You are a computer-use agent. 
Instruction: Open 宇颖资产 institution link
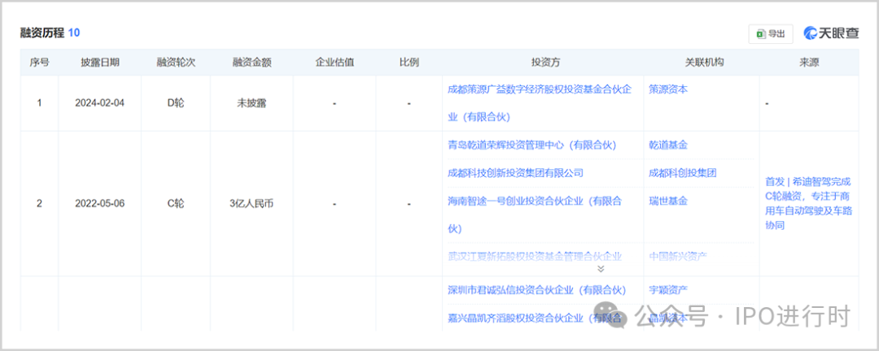[x=668, y=290]
